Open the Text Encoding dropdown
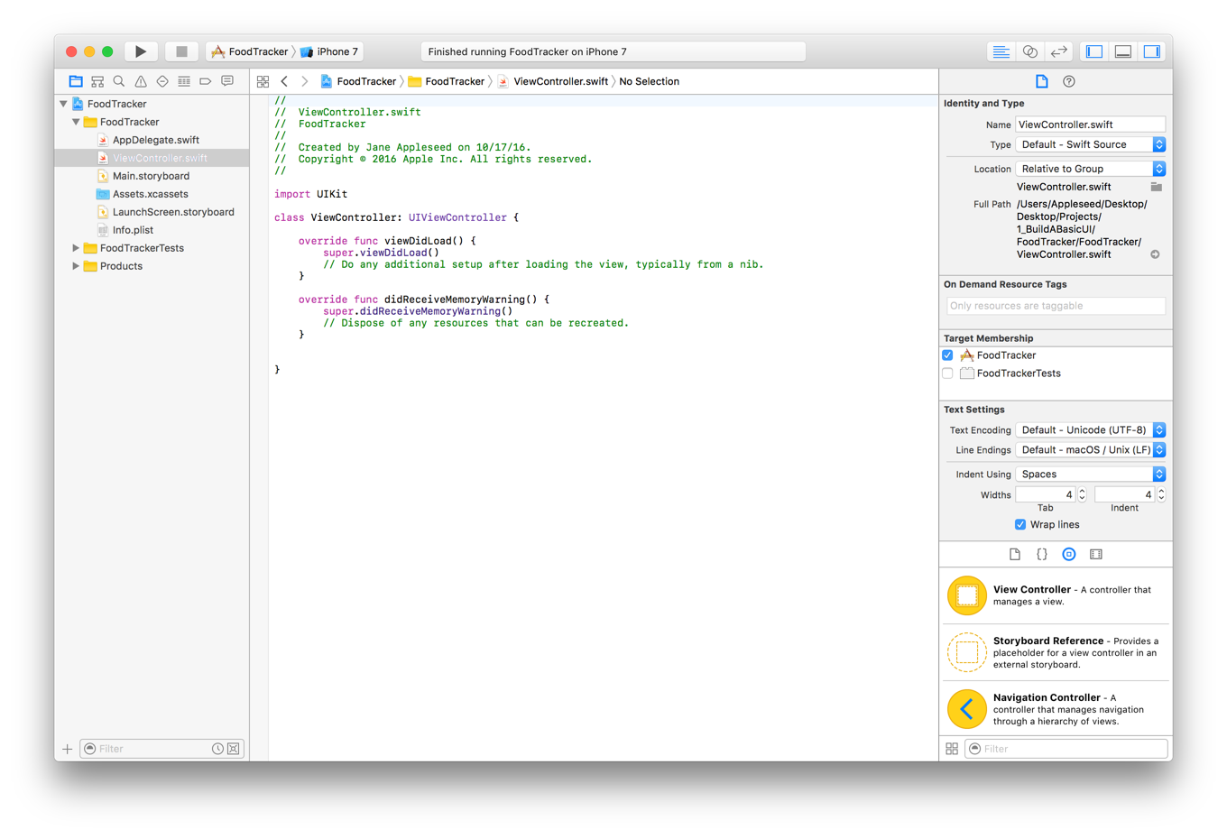 click(1091, 430)
